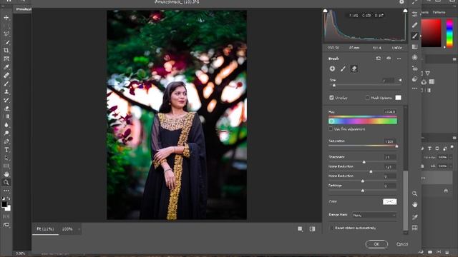This screenshot has width=458, height=257.
Task: Select the Graduated Filter tool
Action: pyautogui.click(x=415, y=47)
